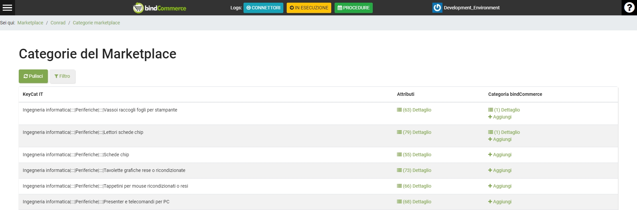Screen dimensions: 637x210
Task: Open Categorie marketplace breadcrumb link
Action: pos(96,23)
